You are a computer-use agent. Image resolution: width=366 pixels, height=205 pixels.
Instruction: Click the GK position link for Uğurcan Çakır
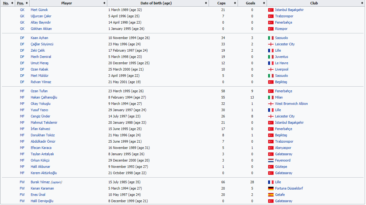[x=22, y=16]
